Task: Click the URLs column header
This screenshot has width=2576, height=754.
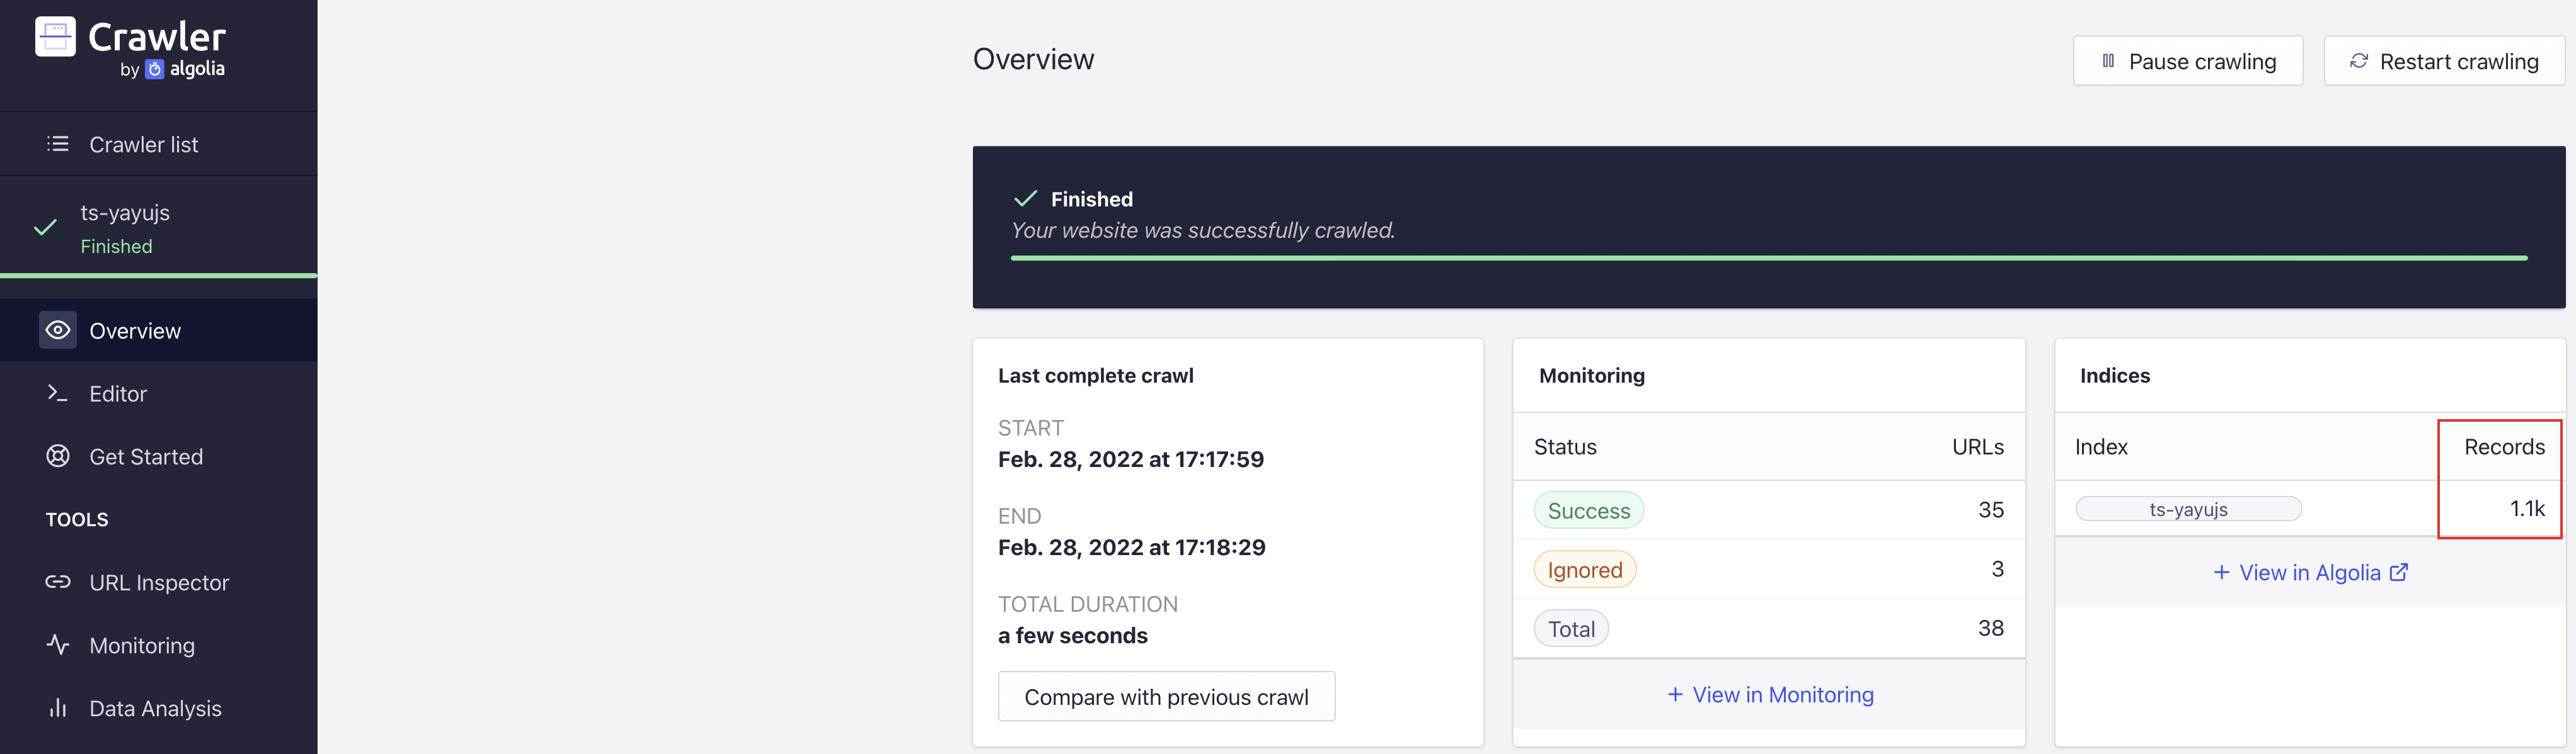Action: pos(1977,446)
